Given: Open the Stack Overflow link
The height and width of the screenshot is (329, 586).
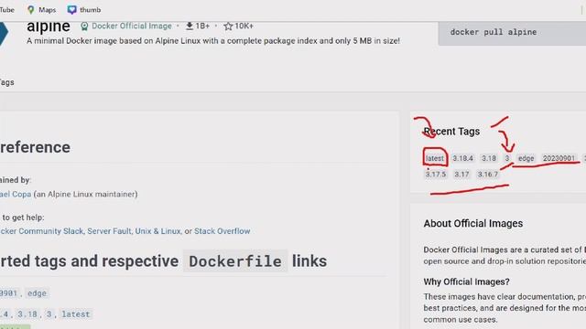Looking at the screenshot, I should [x=222, y=231].
